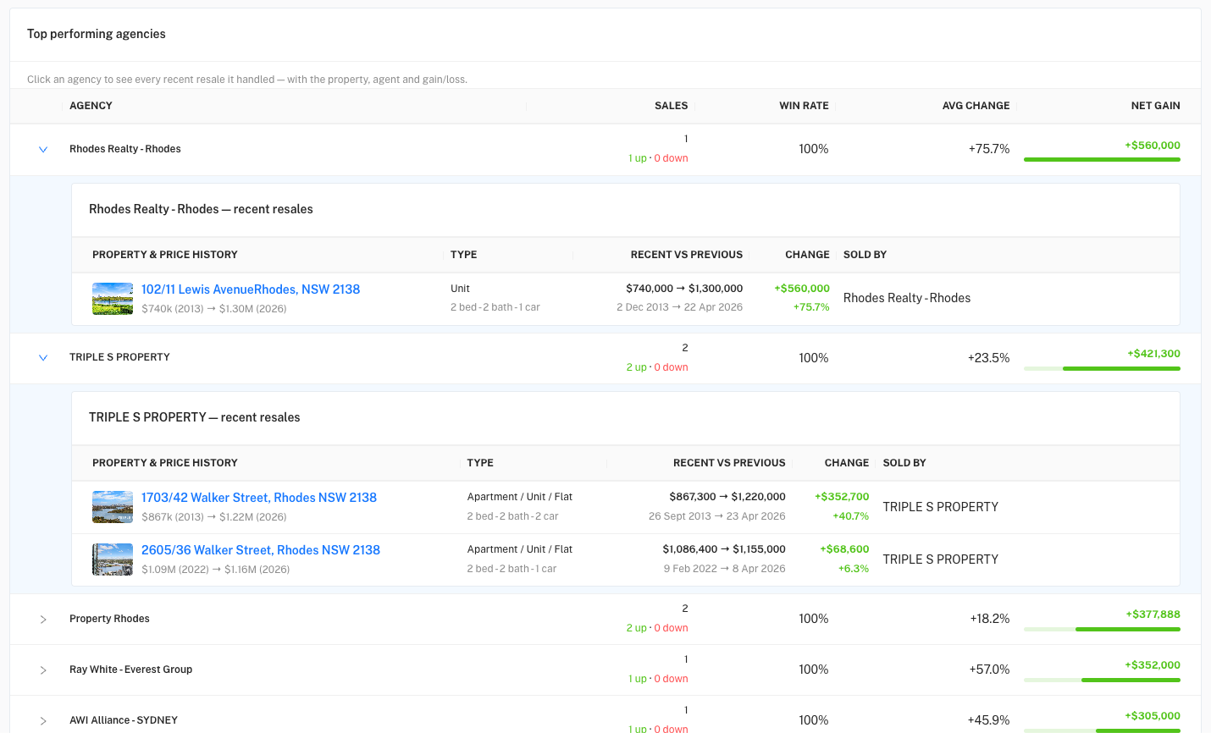Select the Ray White - Everest Group name
This screenshot has width=1211, height=733.
[x=131, y=670]
